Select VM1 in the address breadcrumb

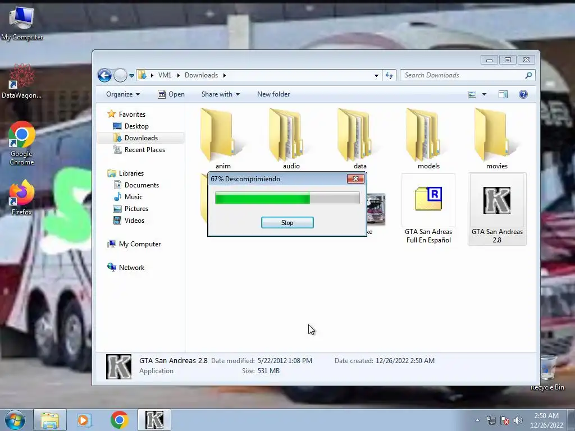click(165, 75)
